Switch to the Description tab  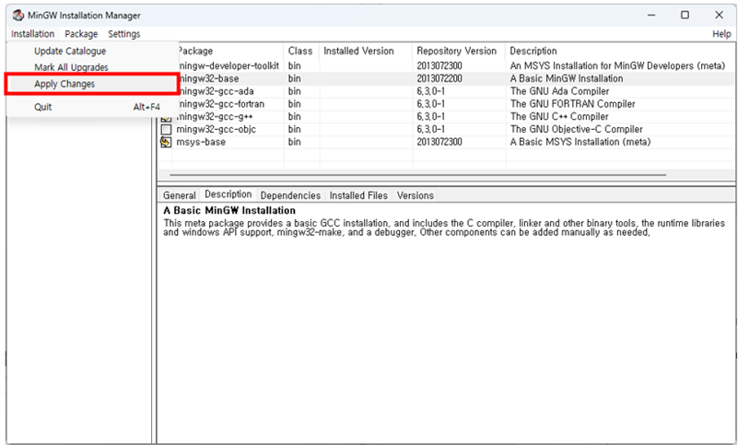coord(228,194)
